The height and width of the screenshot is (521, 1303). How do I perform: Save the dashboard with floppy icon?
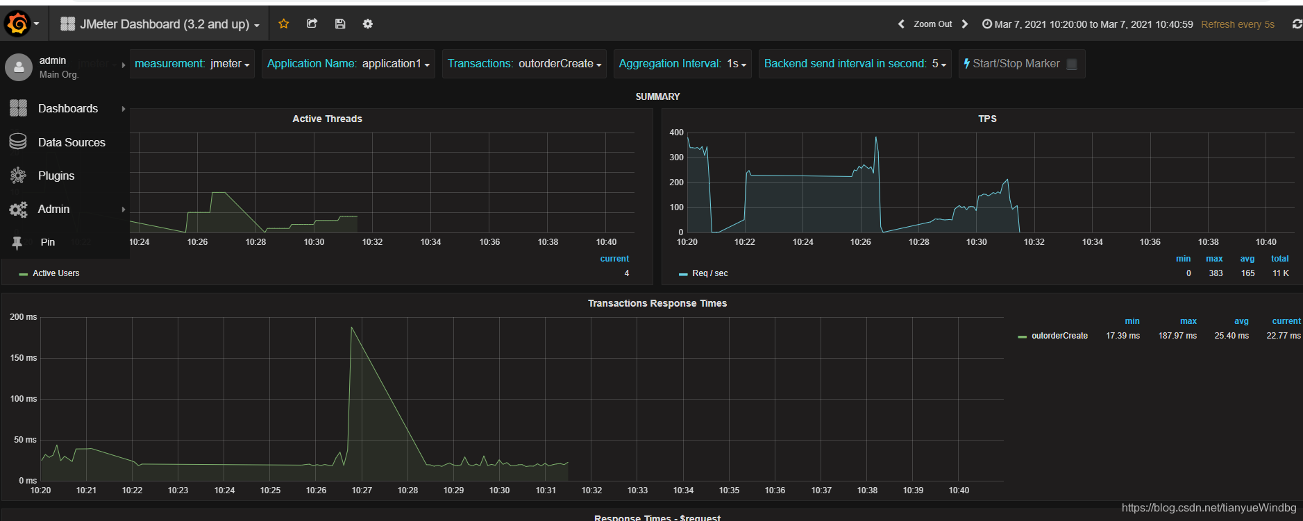[340, 24]
